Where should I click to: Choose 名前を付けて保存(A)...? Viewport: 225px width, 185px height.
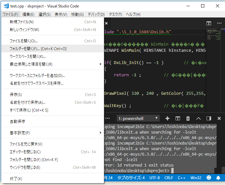52,102
